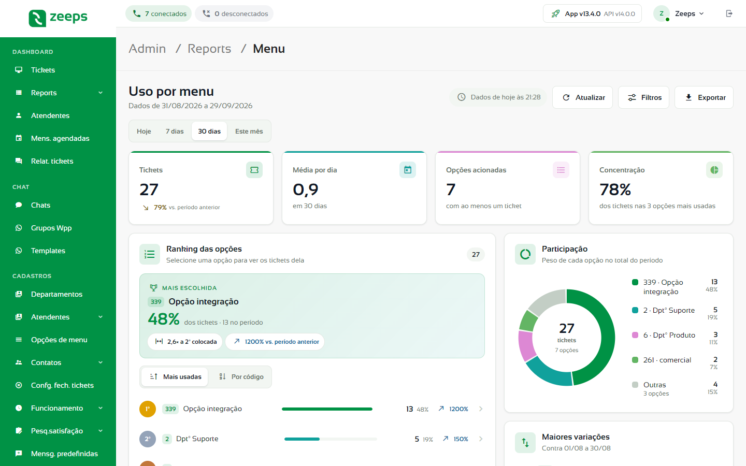Select the 7 dias period tab
The width and height of the screenshot is (746, 466).
click(175, 131)
